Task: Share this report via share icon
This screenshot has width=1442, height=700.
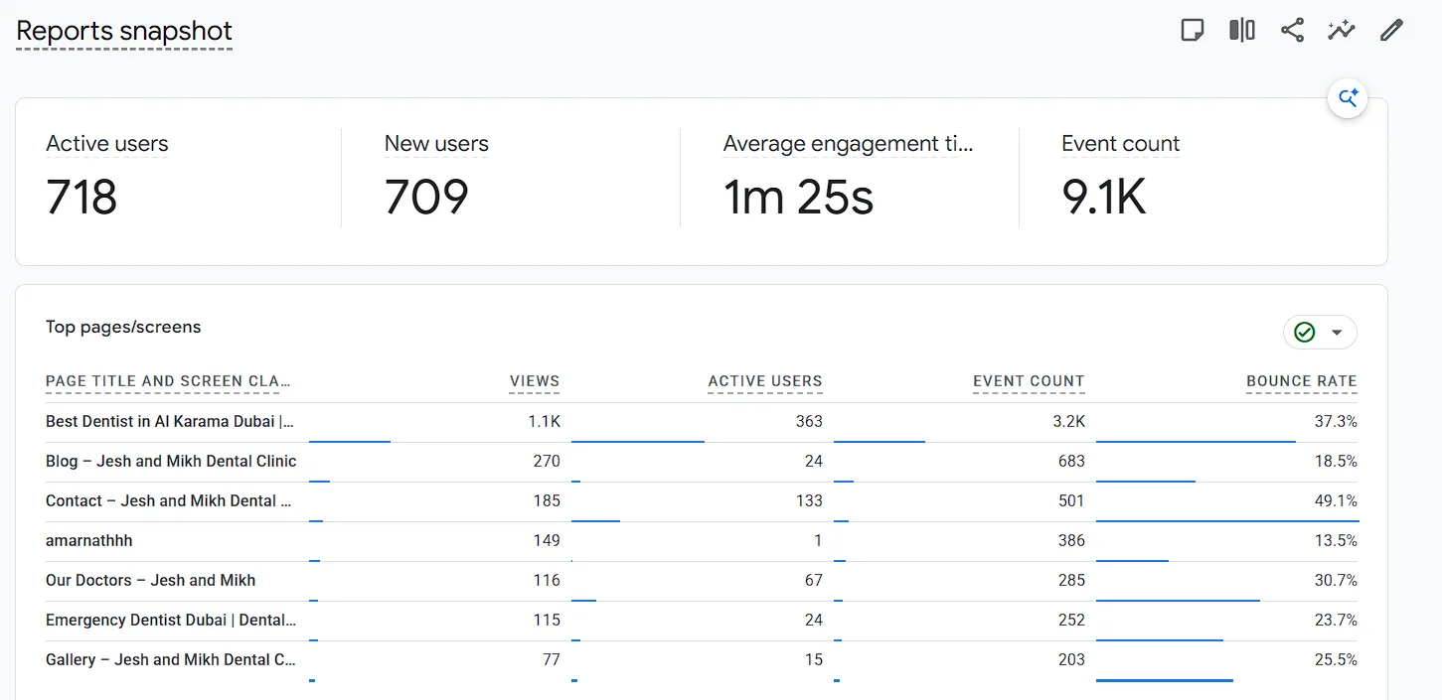Action: [1292, 31]
